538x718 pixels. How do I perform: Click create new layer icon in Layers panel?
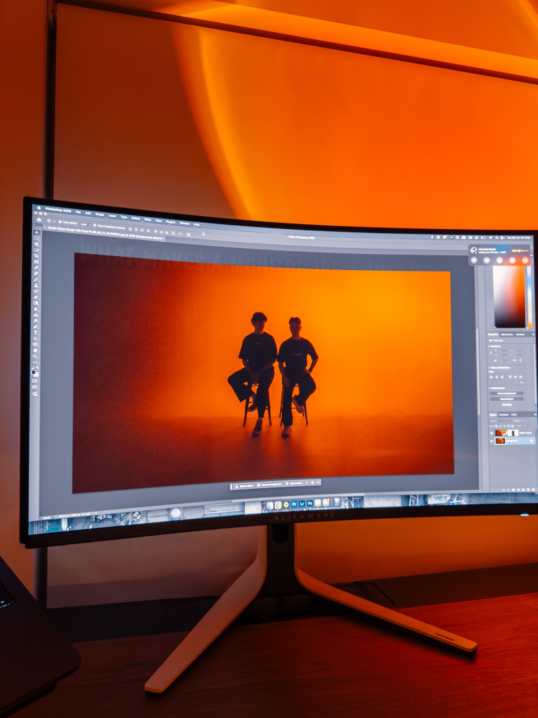528,490
